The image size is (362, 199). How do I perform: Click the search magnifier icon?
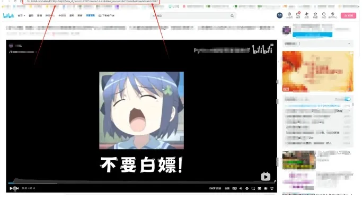tap(232, 16)
